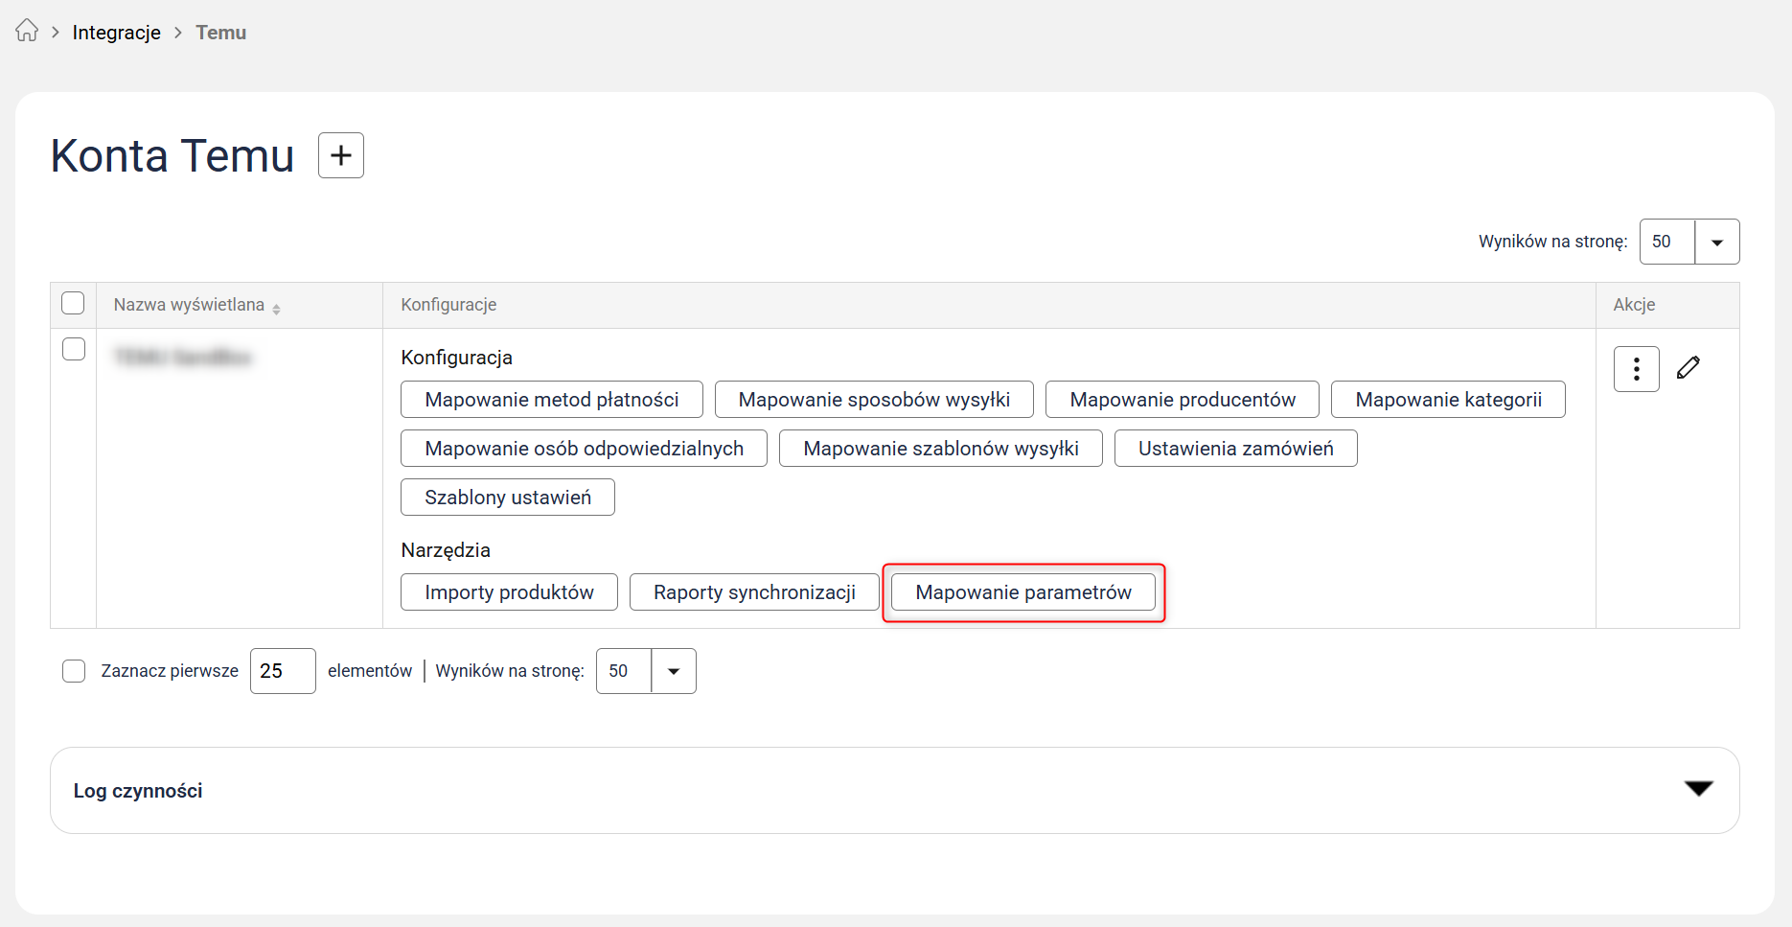The width and height of the screenshot is (1792, 927).
Task: Click Importy produktów button
Action: coord(509,592)
